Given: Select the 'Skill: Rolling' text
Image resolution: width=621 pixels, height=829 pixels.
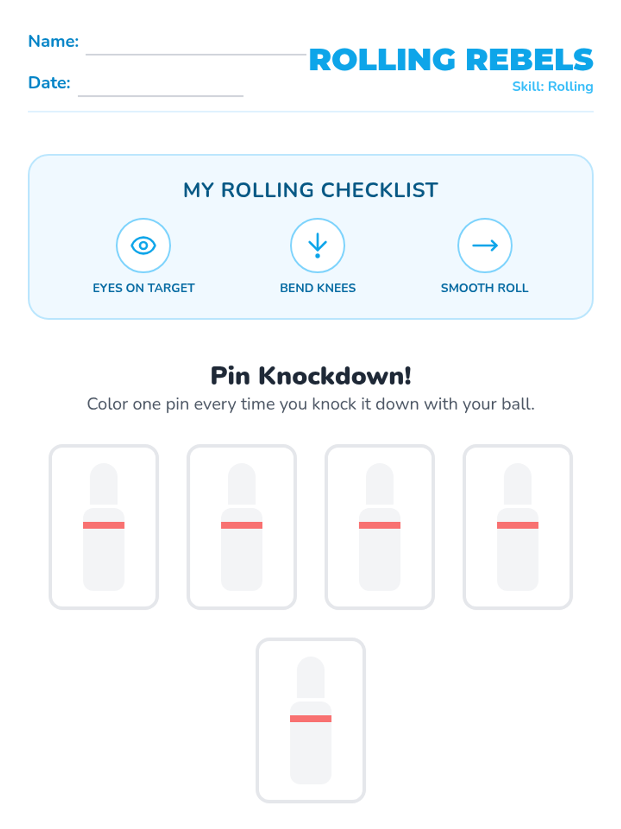Looking at the screenshot, I should 552,87.
